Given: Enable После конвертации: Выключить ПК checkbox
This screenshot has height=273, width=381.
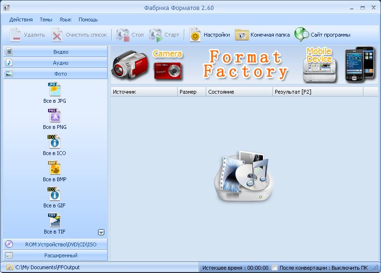Looking at the screenshot, I should tap(274, 268).
